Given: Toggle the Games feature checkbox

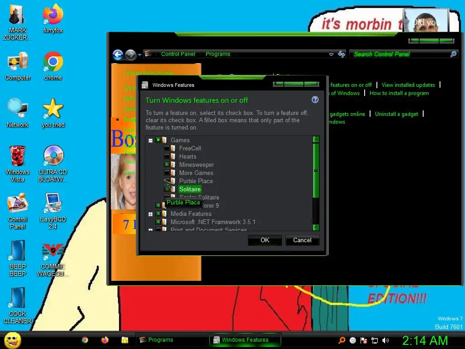Looking at the screenshot, I should (x=158, y=140).
